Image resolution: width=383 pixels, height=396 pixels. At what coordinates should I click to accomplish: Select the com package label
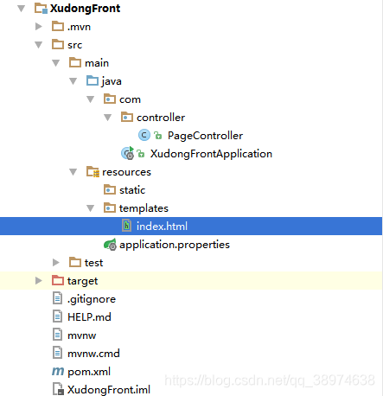pos(130,99)
